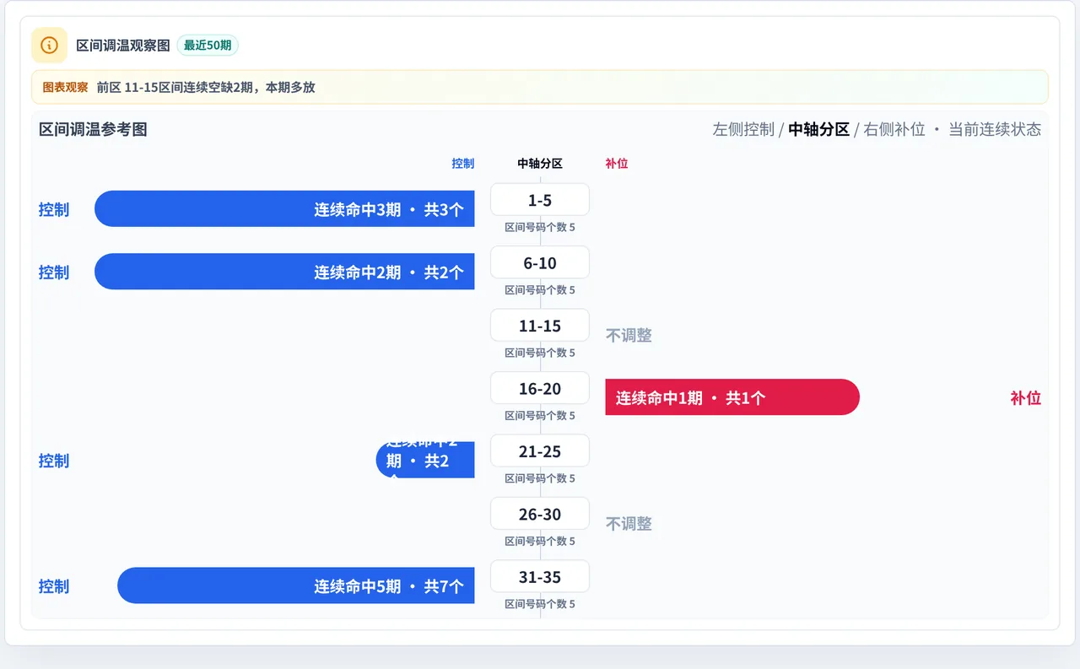Viewport: 1080px width, 669px height.
Task: Click the 区间调温参考图 heading
Action: click(93, 129)
